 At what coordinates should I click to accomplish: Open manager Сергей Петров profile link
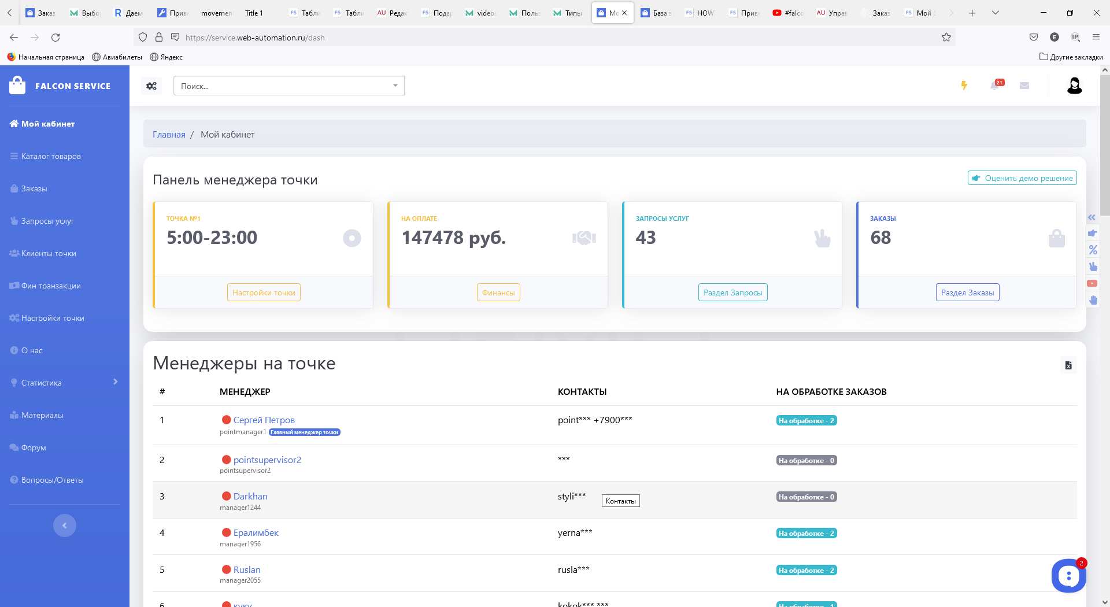[x=264, y=420]
